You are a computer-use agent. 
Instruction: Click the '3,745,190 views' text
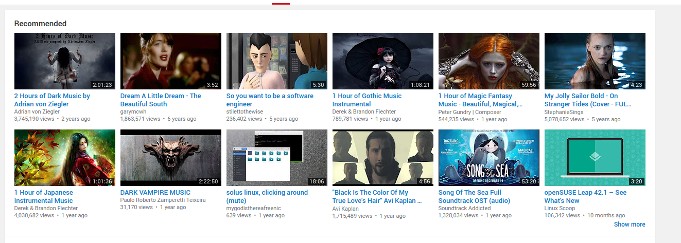tap(34, 119)
